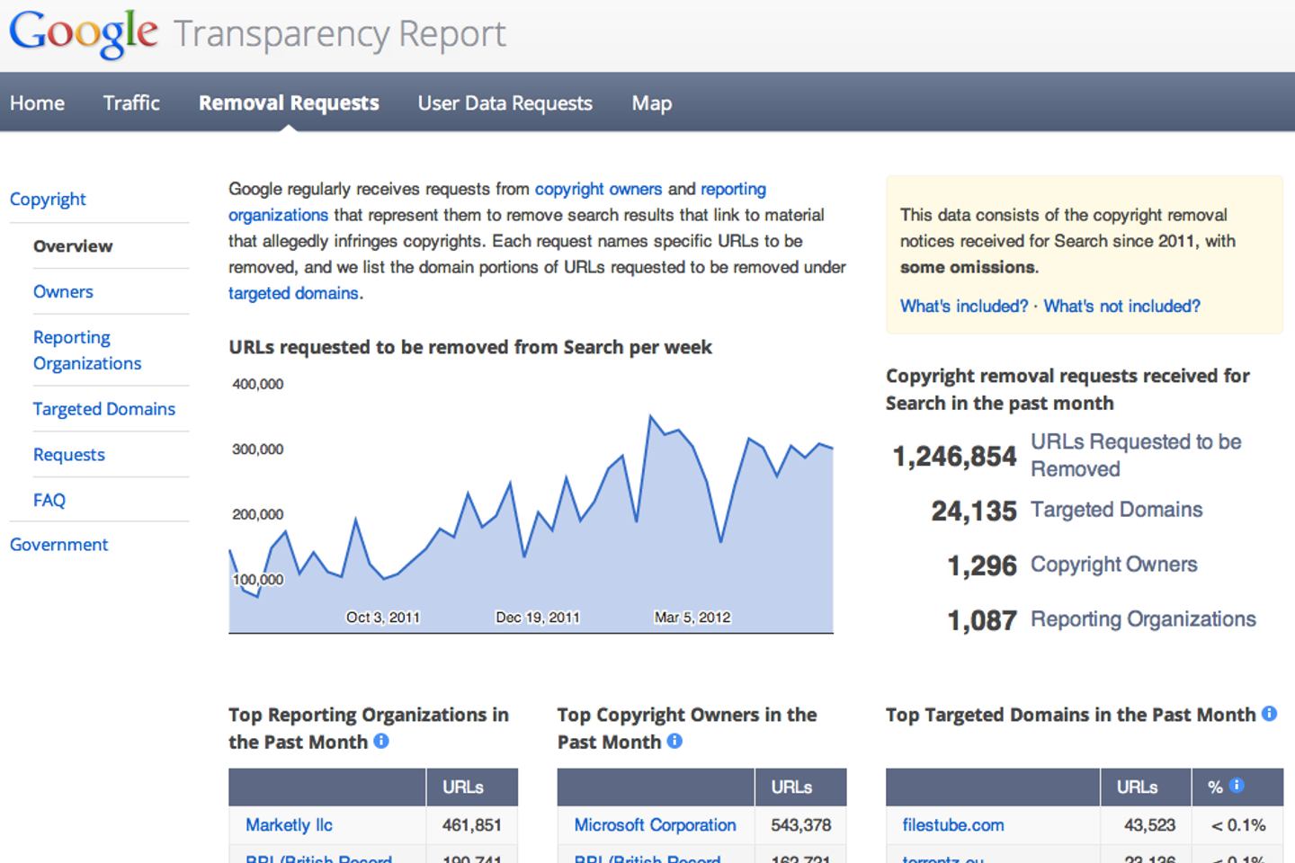Viewport: 1295px width, 863px height.
Task: Open the User Data Requests tab
Action: (x=505, y=102)
